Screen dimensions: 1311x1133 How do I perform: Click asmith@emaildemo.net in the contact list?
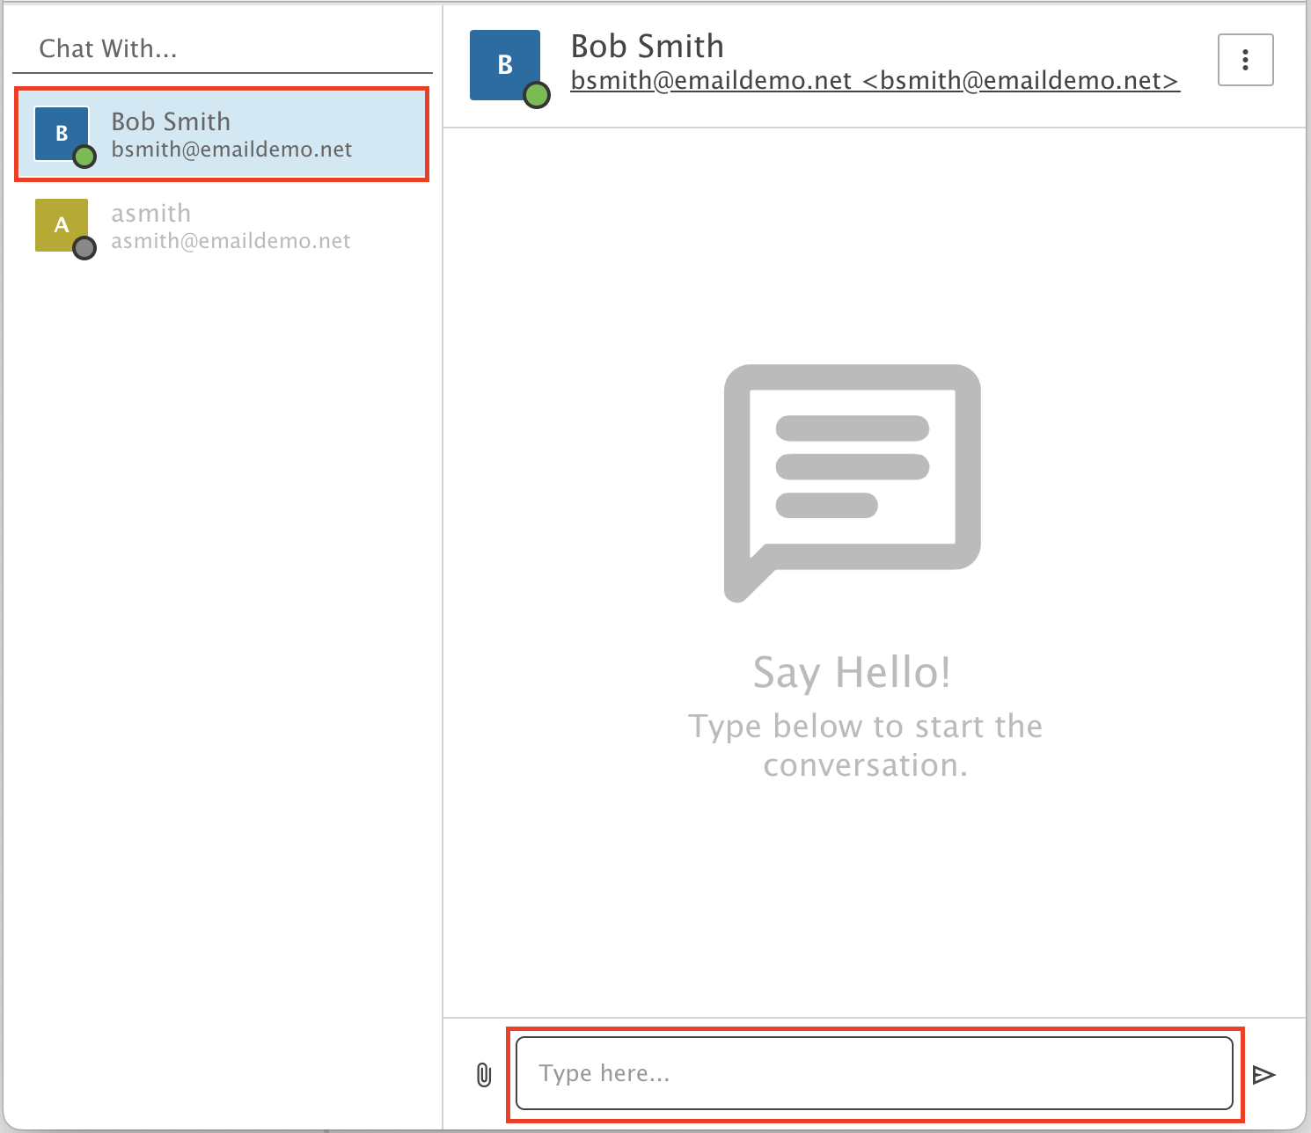click(x=231, y=241)
